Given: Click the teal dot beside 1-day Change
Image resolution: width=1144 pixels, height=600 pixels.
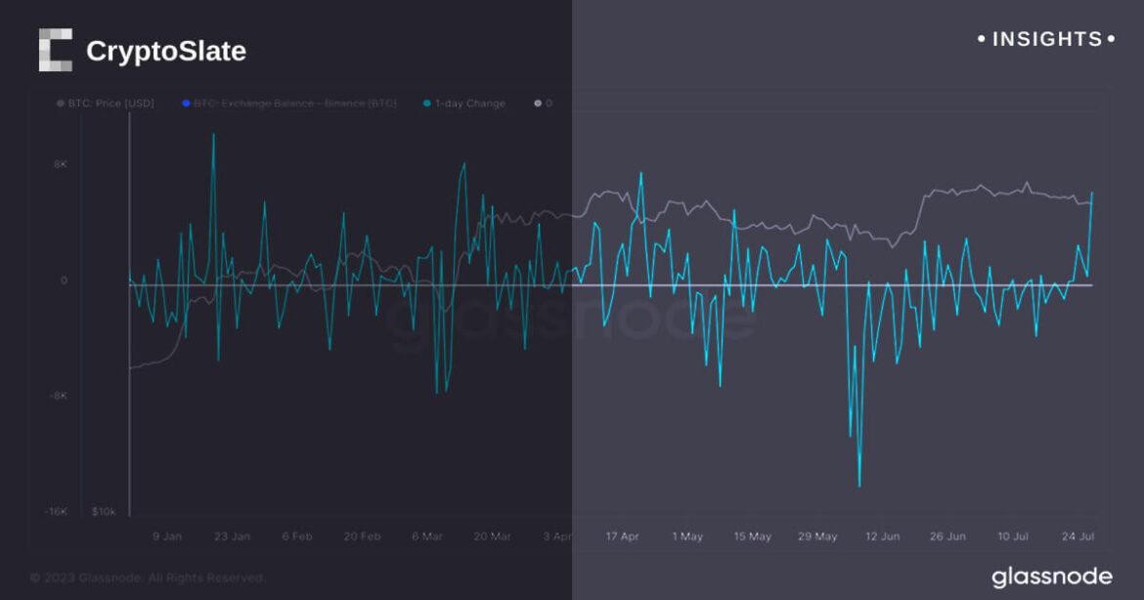Looking at the screenshot, I should pyautogui.click(x=427, y=103).
